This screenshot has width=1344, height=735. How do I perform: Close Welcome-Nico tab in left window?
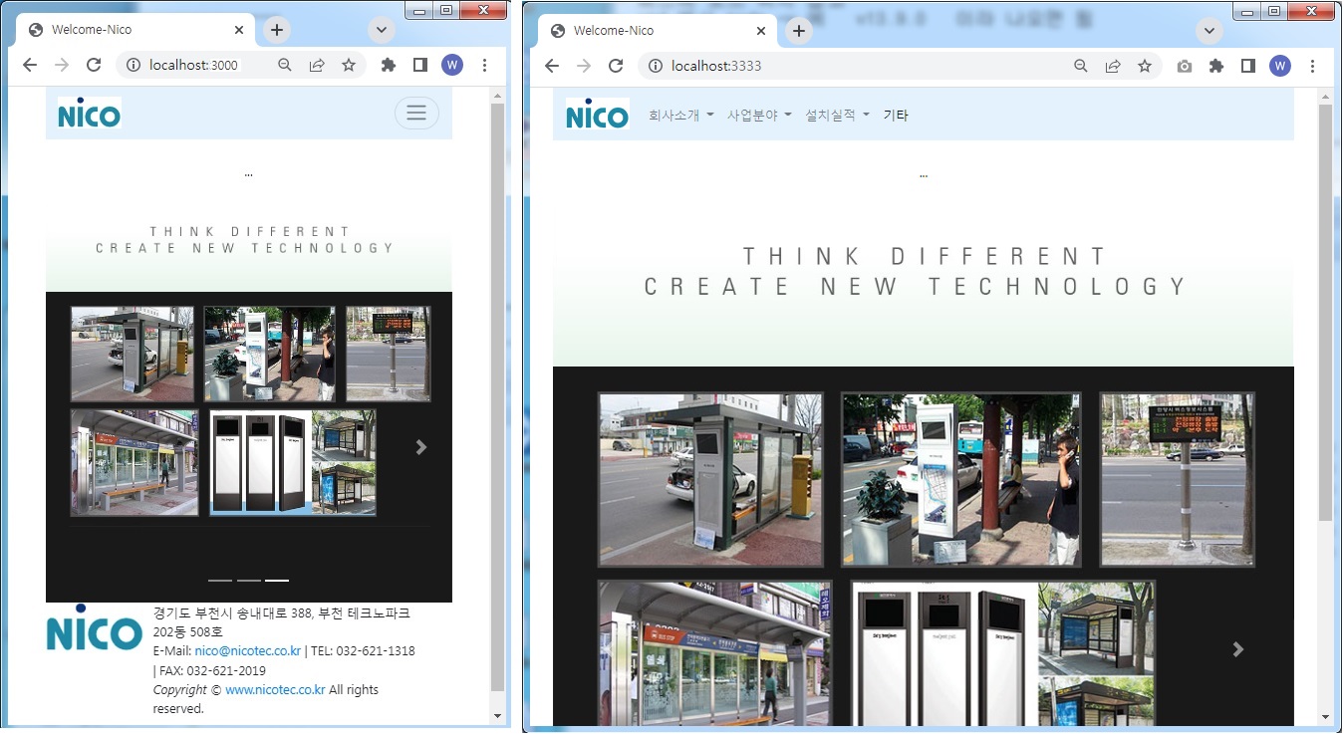click(239, 30)
